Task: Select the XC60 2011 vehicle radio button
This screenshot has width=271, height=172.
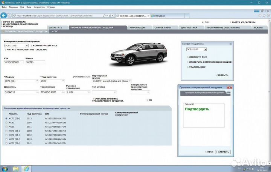Action: tap(6, 127)
